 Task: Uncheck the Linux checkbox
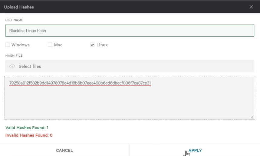coord(92,45)
